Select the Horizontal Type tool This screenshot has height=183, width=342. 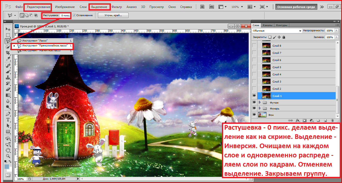(x=8, y=120)
